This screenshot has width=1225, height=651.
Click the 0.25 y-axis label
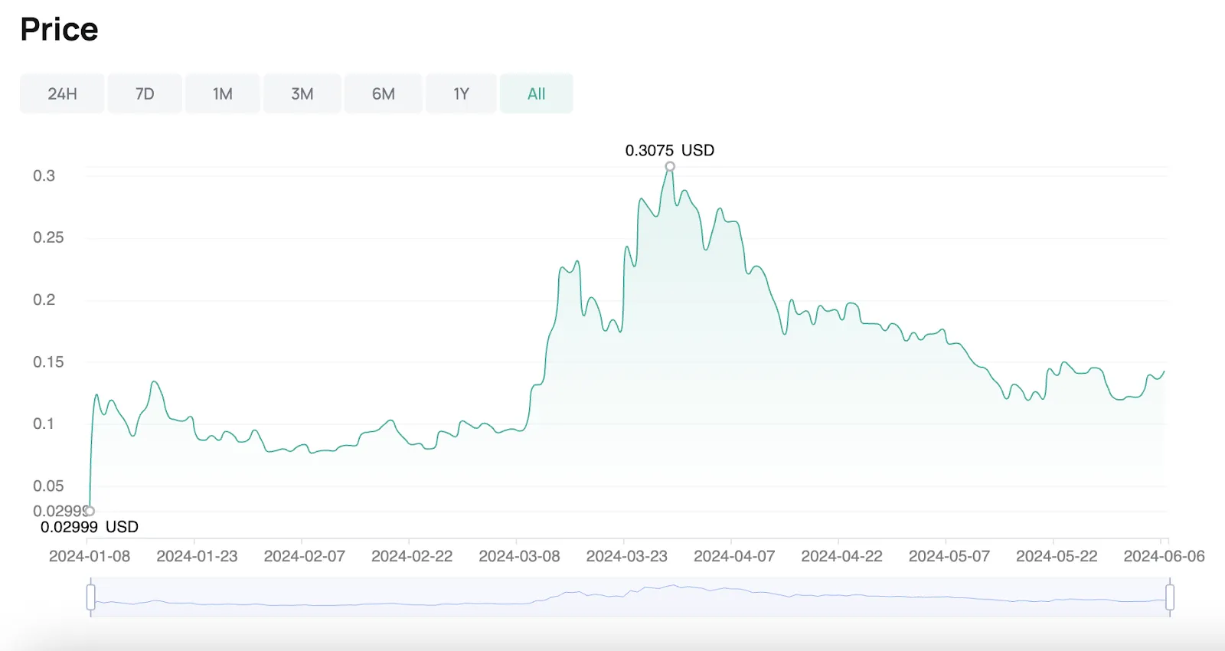point(48,237)
